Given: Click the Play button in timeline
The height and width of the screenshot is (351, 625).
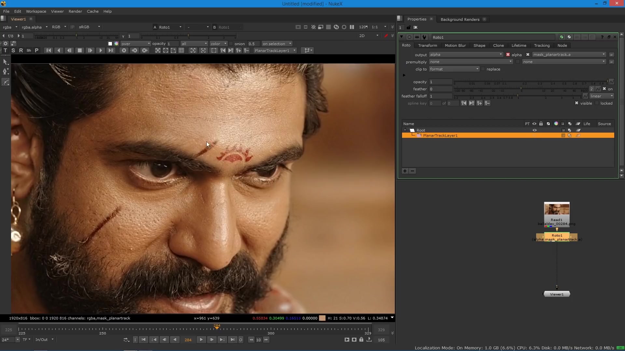Looking at the screenshot, I should [x=201, y=339].
